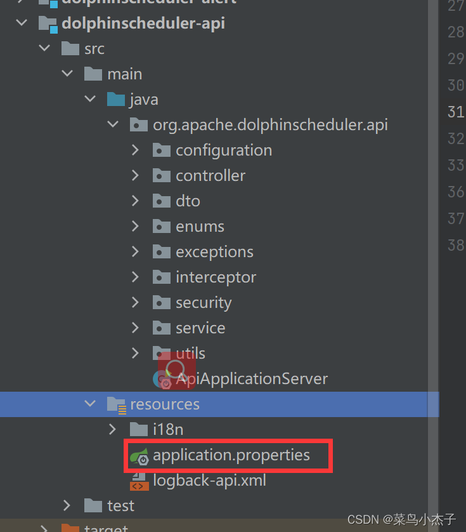
Task: Click the interceptor package icon
Action: tap(162, 277)
